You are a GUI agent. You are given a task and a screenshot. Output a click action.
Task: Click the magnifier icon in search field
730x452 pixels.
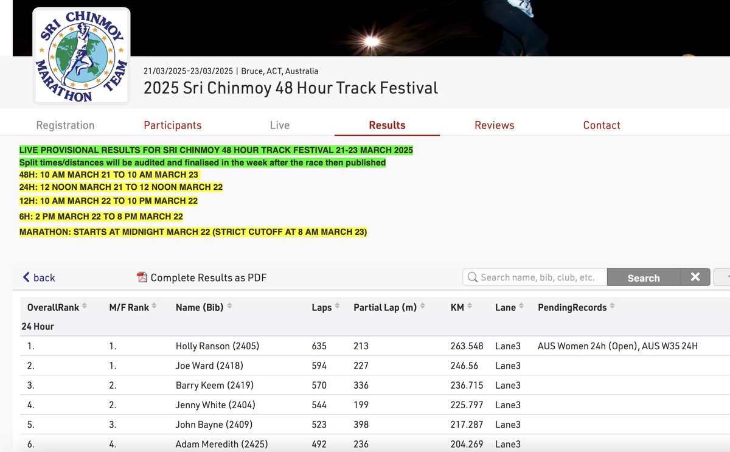point(472,277)
